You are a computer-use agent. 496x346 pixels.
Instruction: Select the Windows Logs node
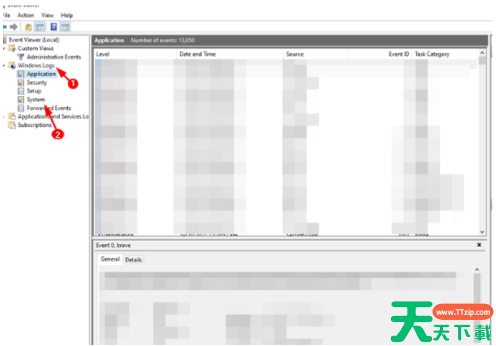click(36, 65)
